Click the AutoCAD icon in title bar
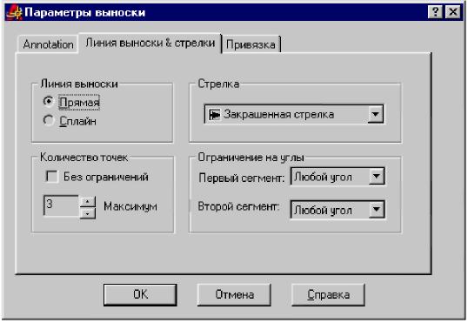Image resolution: width=468 pixels, height=323 pixels. (14, 12)
